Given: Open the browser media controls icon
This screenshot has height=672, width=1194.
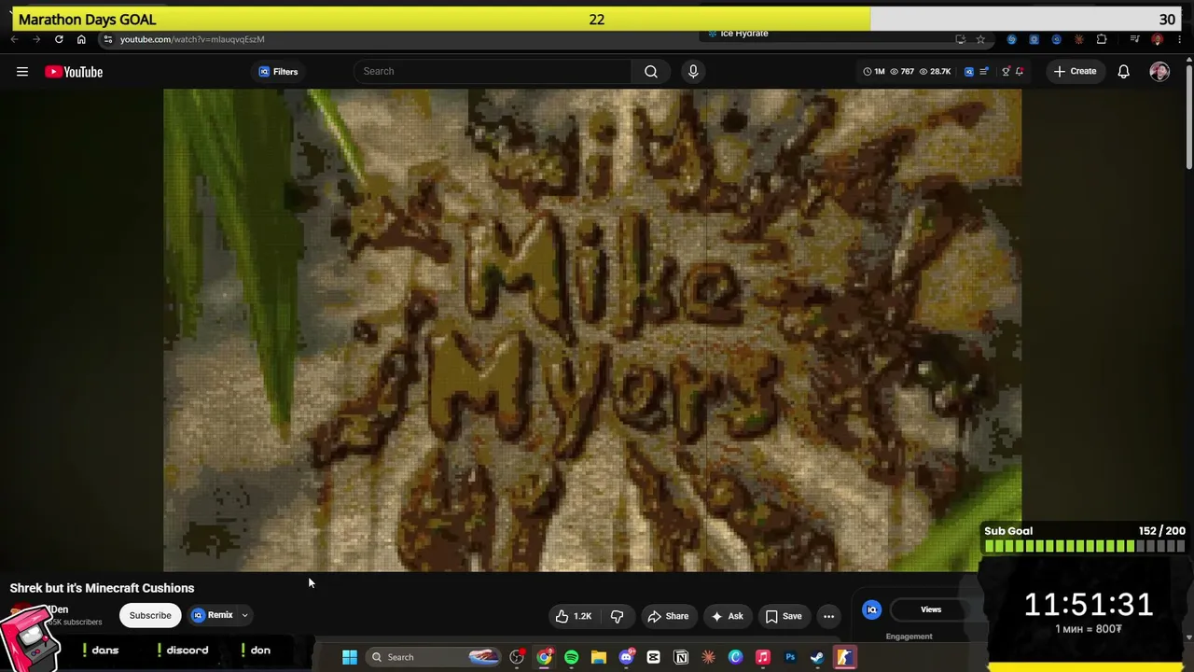Looking at the screenshot, I should point(1134,39).
